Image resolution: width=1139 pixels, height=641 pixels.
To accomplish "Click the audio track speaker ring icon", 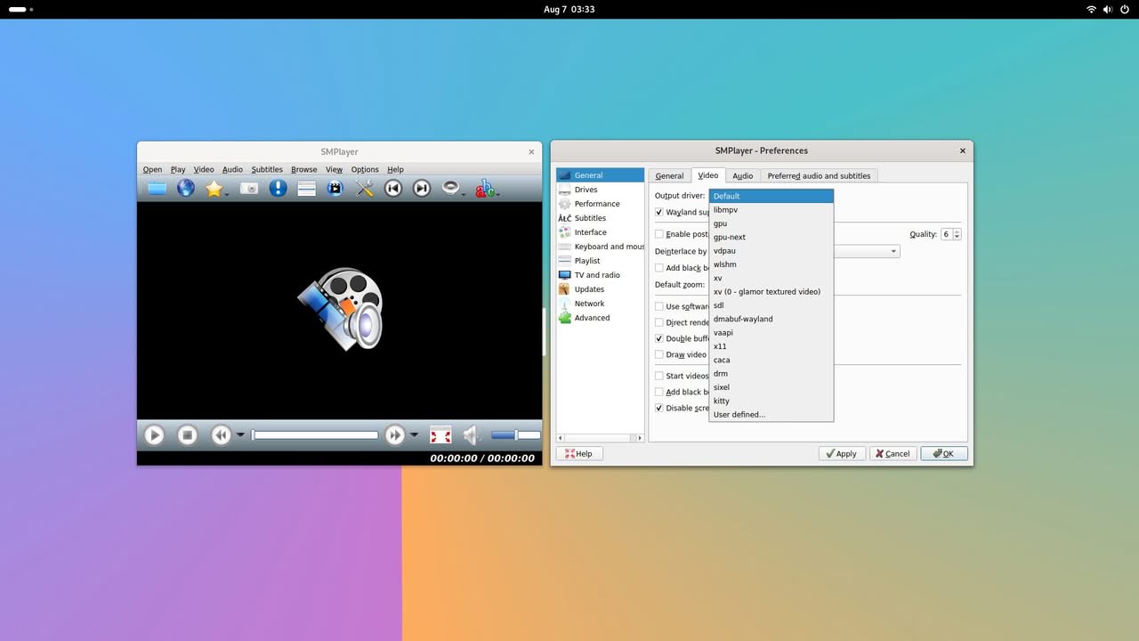I will [451, 188].
